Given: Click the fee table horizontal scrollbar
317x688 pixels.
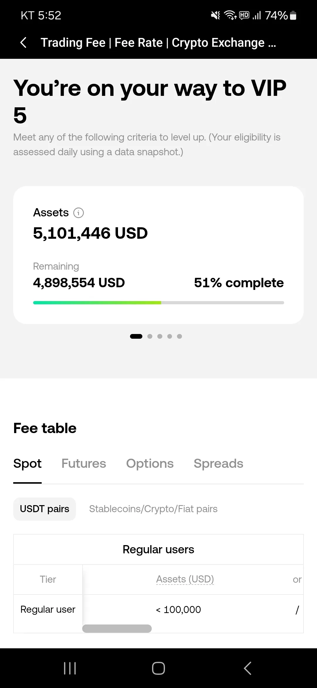Looking at the screenshot, I should pyautogui.click(x=117, y=629).
